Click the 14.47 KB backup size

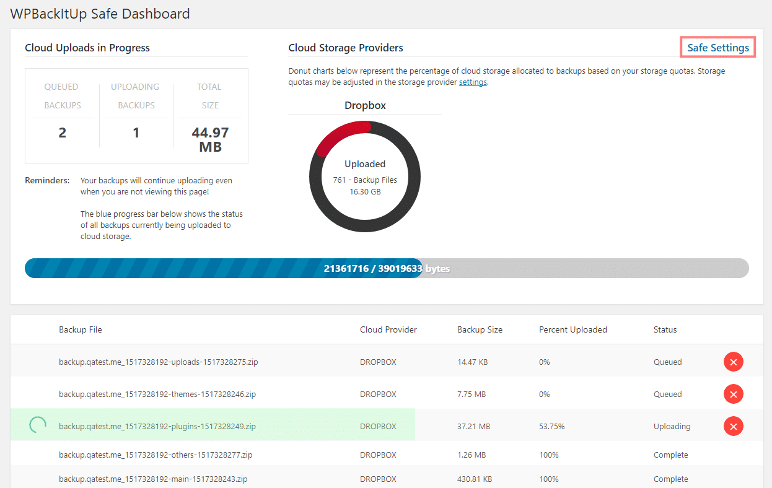click(472, 362)
